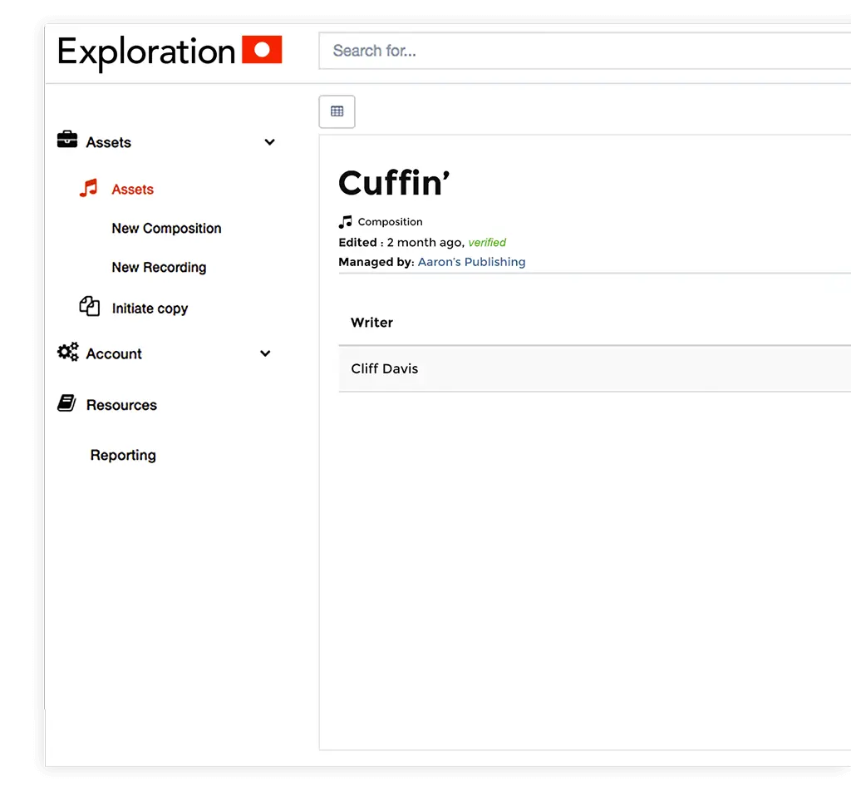Click the New Recording option
The height and width of the screenshot is (795, 851).
pyautogui.click(x=159, y=267)
